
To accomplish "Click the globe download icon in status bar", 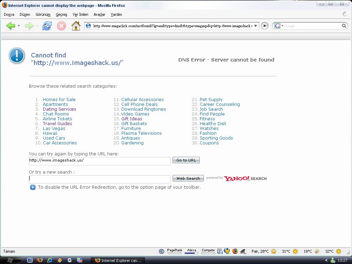I will [x=227, y=251].
